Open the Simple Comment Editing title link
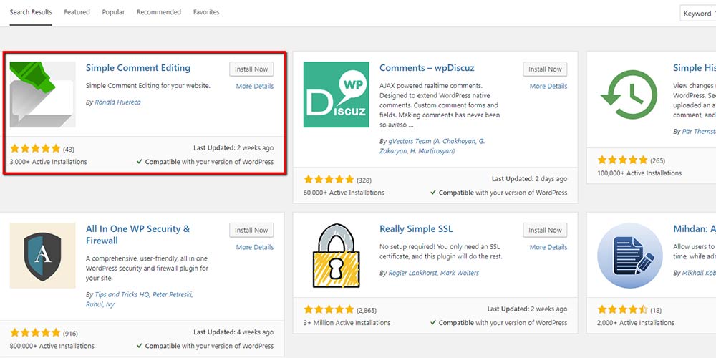Image resolution: width=716 pixels, height=358 pixels. coord(138,68)
